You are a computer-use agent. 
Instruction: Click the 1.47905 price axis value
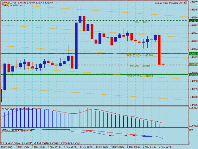194,105
